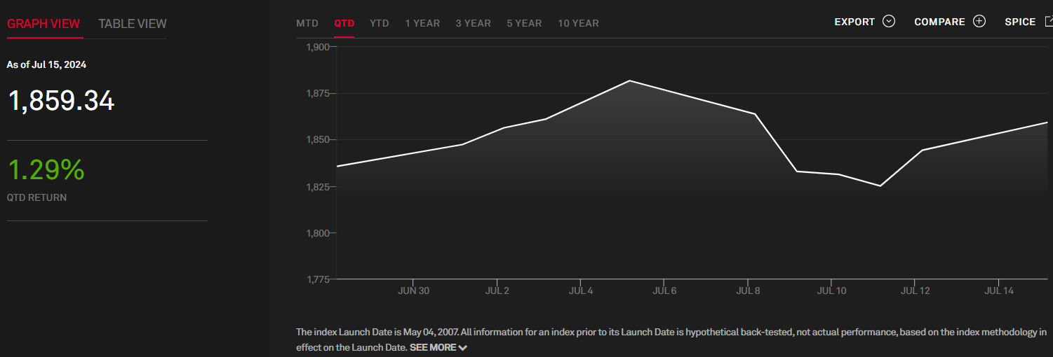The image size is (1053, 357).
Task: Open the SPICE link text
Action: (x=1020, y=22)
